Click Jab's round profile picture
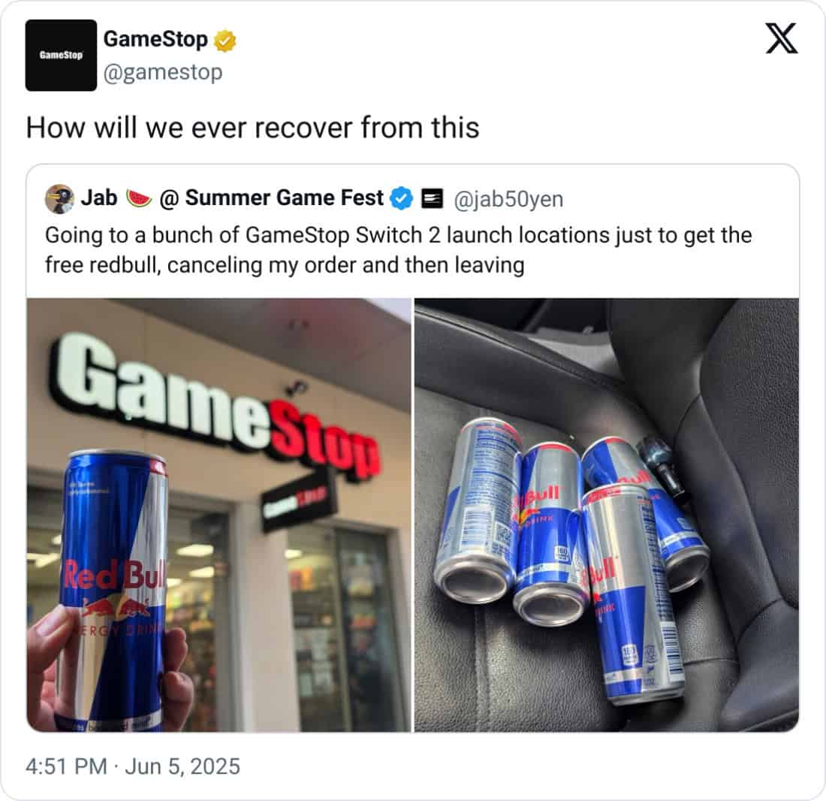Screen dimensions: 826x801 [59, 198]
